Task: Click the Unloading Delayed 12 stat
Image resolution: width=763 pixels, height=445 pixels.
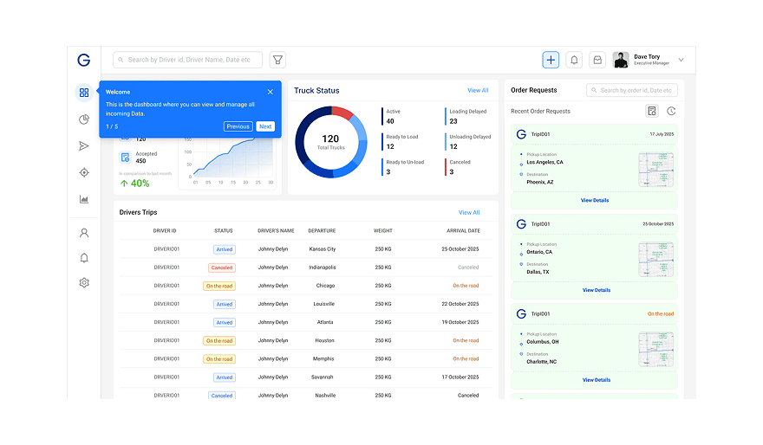Action: [468, 141]
